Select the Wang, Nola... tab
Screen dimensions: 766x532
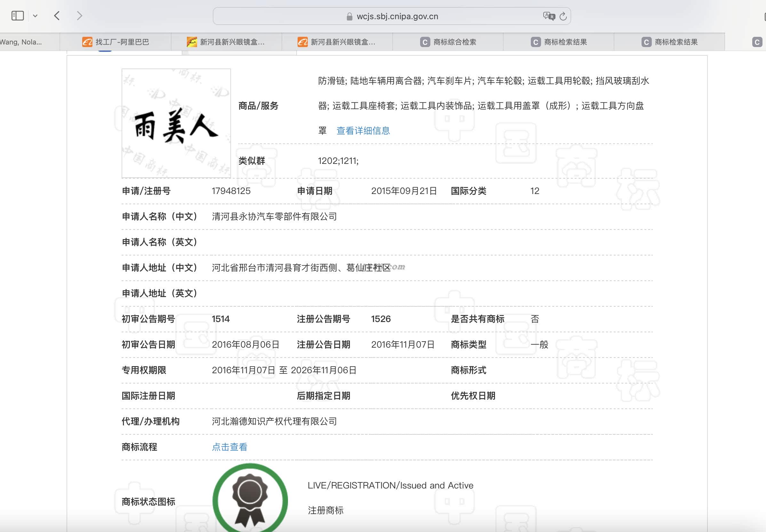pos(21,42)
